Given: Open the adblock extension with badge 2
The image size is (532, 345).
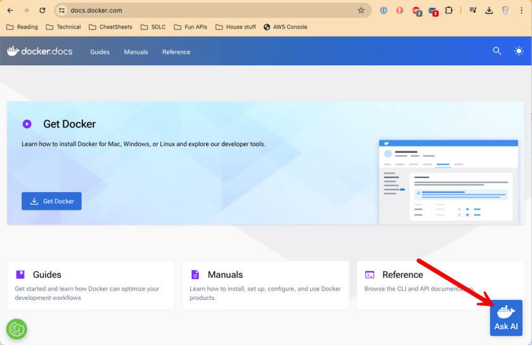Looking at the screenshot, I should pos(417,11).
